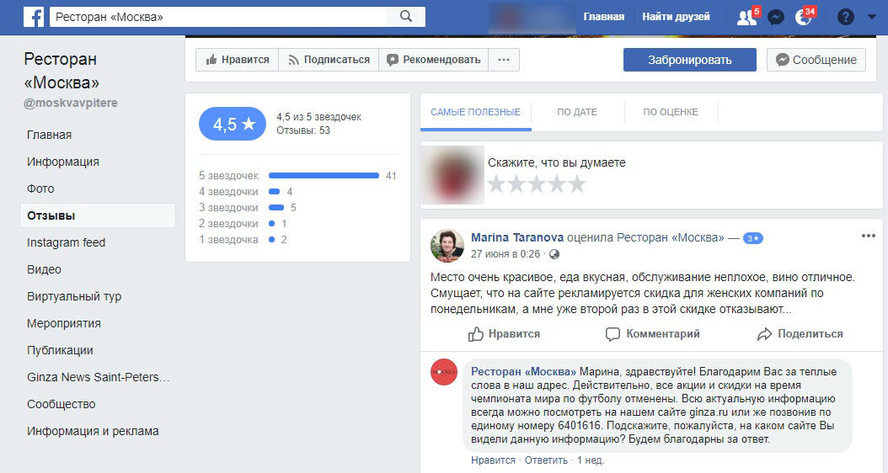Open Найти друзей in the top bar
The image size is (888, 473).
point(676,17)
